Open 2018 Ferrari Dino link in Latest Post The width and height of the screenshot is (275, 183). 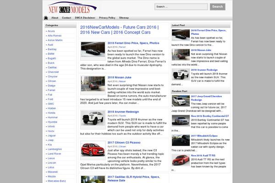209,32
